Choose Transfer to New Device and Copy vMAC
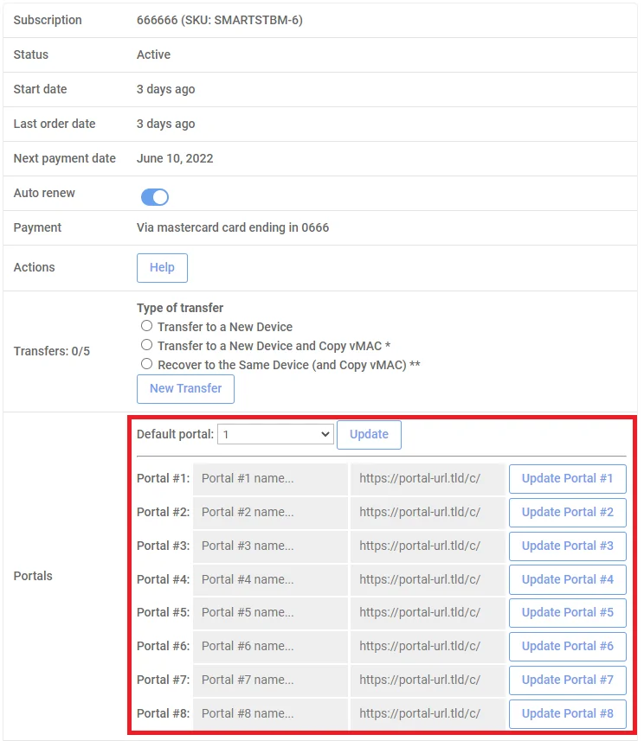The width and height of the screenshot is (644, 741). click(x=146, y=345)
